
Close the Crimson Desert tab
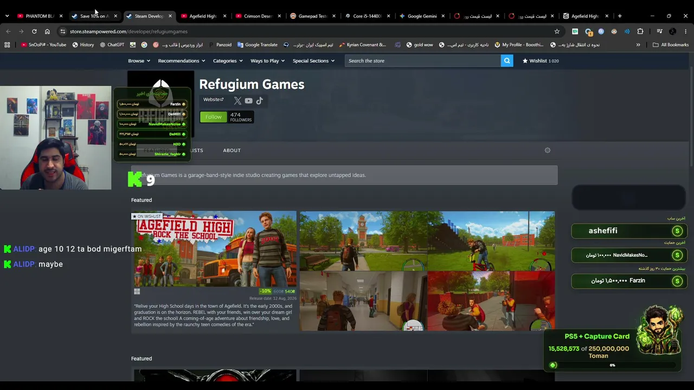[279, 16]
